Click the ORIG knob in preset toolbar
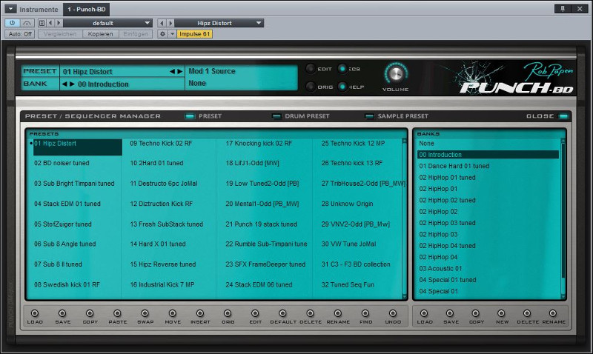The image size is (593, 354). (x=228, y=313)
